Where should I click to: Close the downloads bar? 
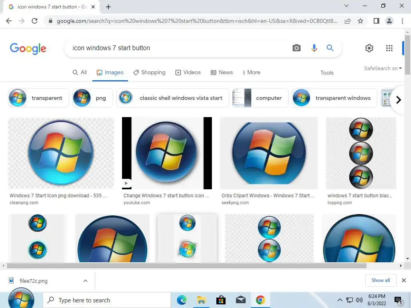(x=404, y=280)
